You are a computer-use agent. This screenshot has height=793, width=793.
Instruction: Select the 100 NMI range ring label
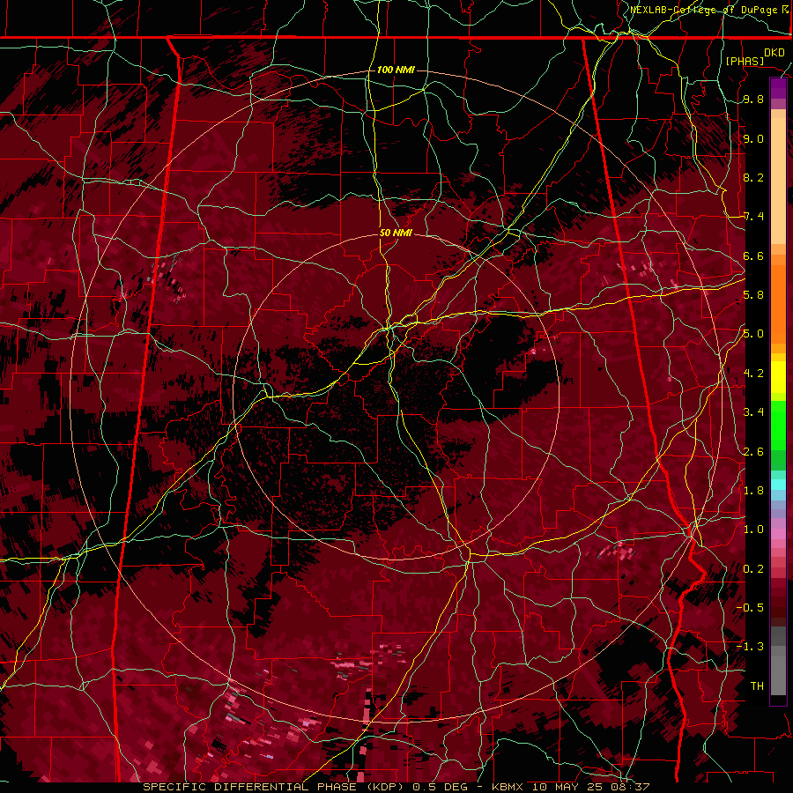tap(396, 70)
